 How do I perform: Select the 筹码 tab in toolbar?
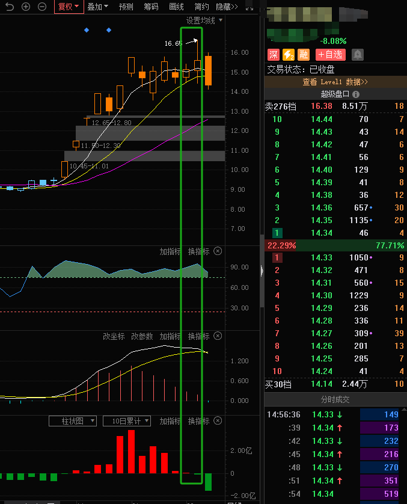151,7
